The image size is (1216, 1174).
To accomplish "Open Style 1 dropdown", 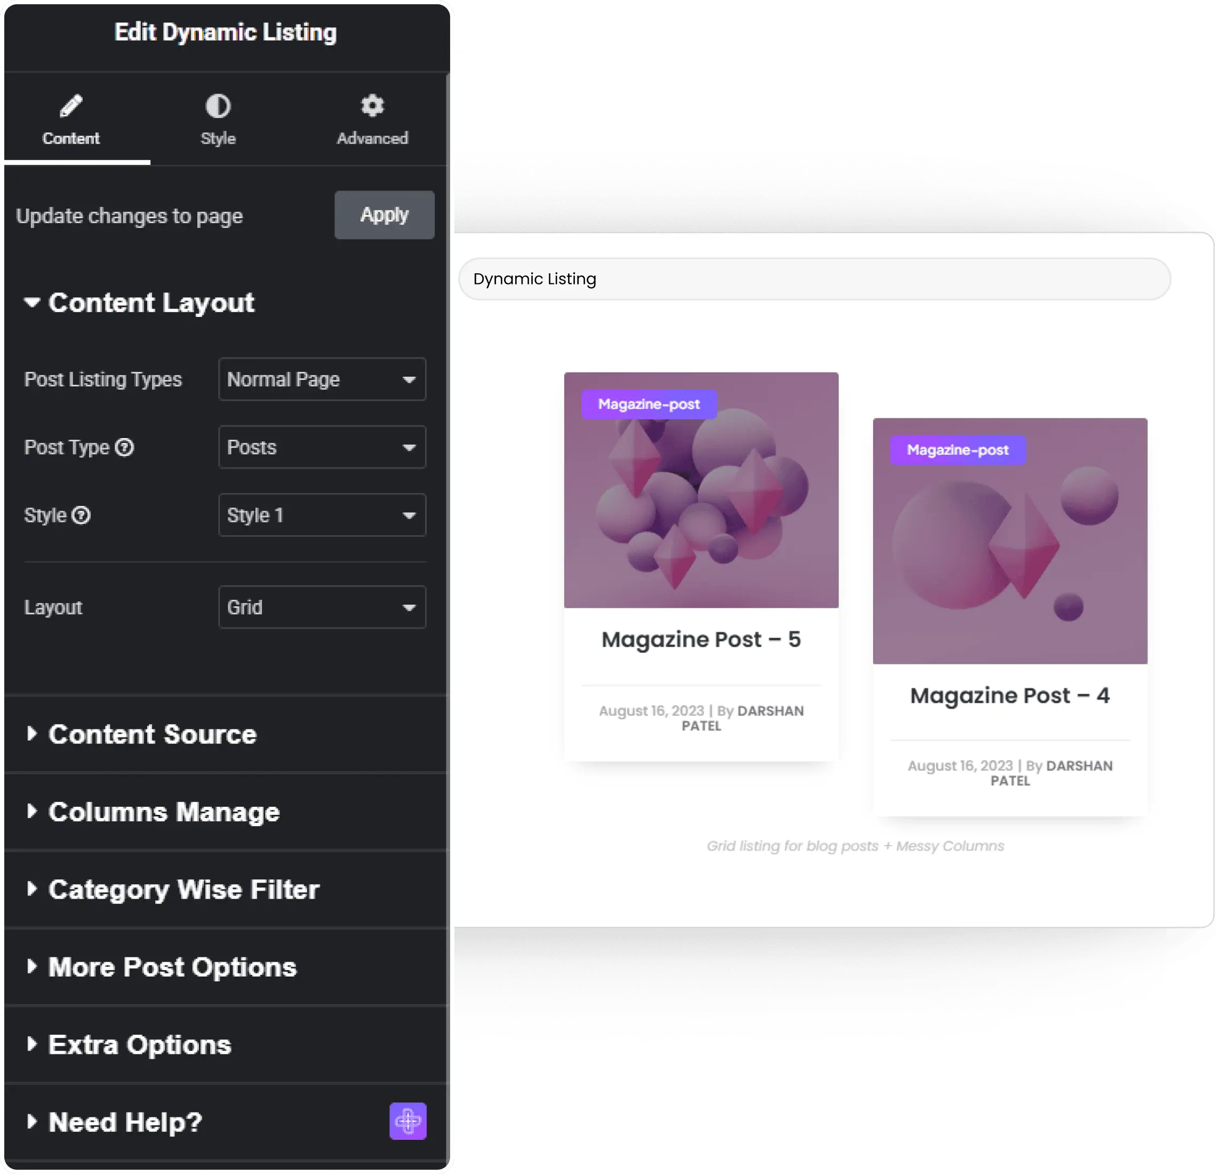I will 322,515.
